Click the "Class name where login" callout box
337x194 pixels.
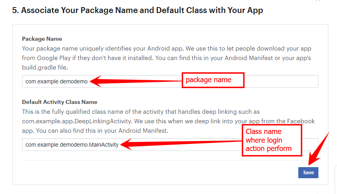(271, 140)
